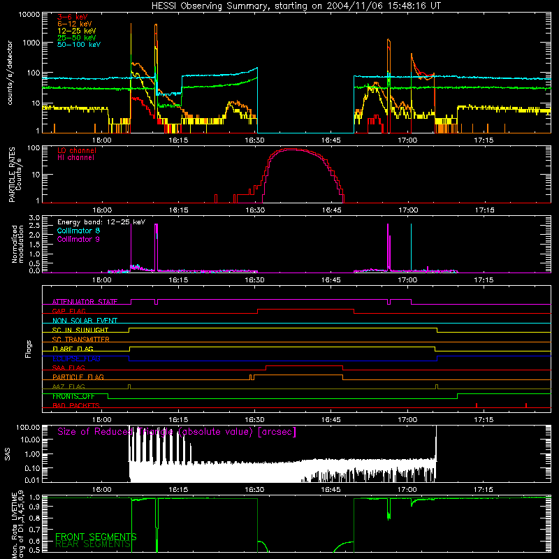Select the "NON_SOLAR_EVENT" flag label
This screenshot has height=559, width=559.
85,321
